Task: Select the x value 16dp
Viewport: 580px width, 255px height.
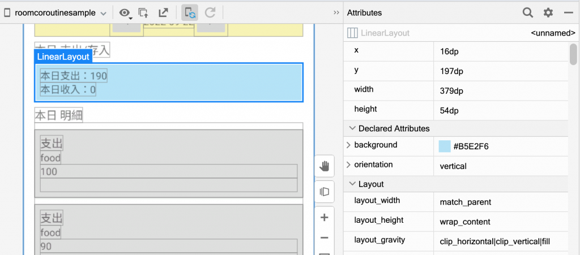Action: click(449, 52)
